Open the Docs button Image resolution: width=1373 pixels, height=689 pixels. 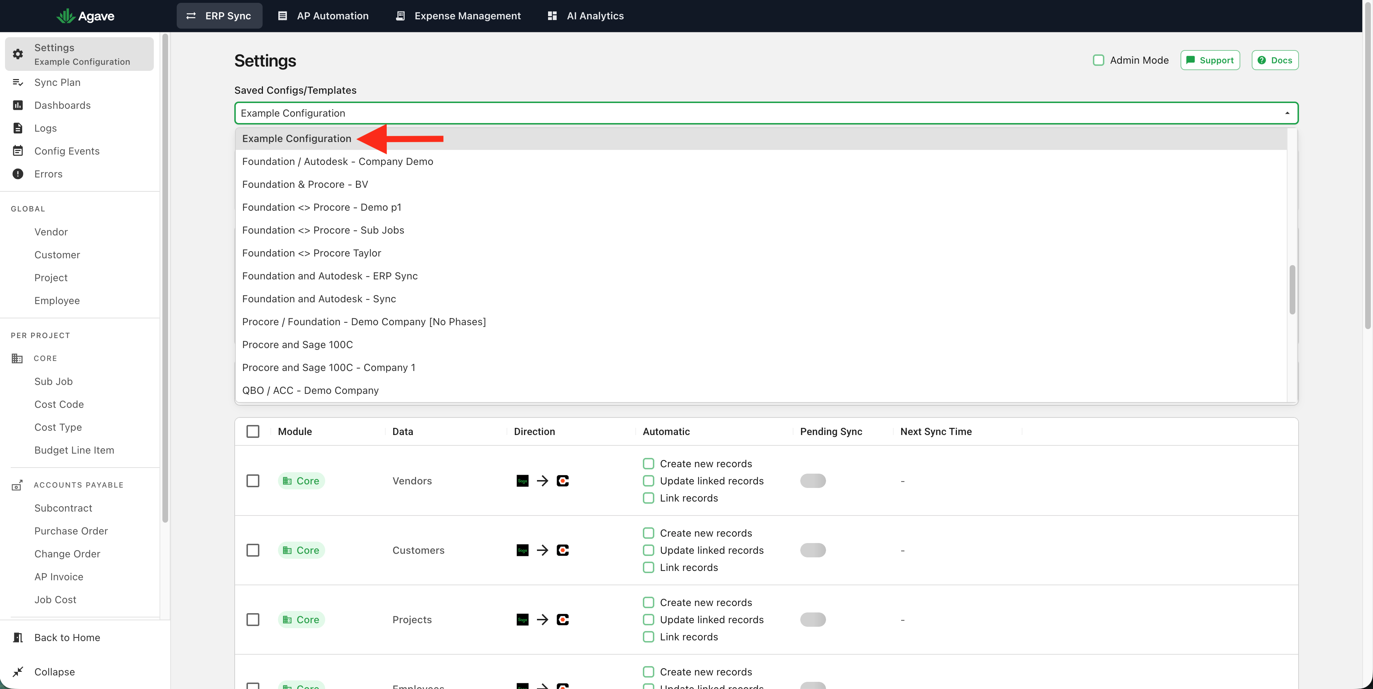[x=1275, y=60]
